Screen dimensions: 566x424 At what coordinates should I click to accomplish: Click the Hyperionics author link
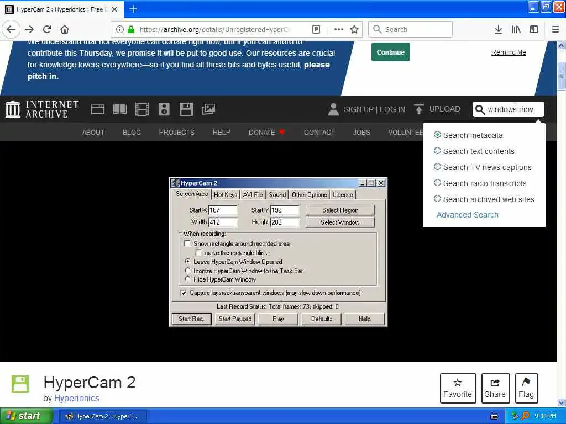(x=76, y=399)
